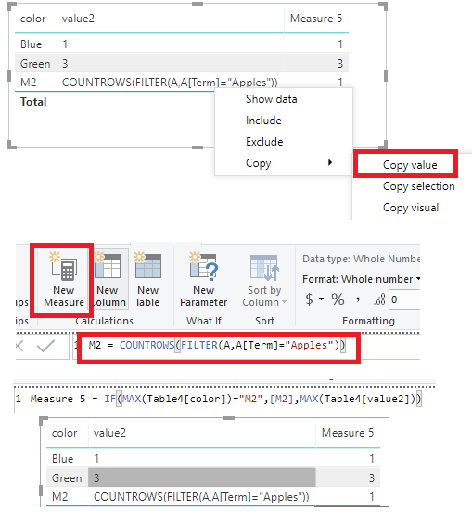
Task: Expand the currency symbol dropdown arrow
Action: [321, 299]
